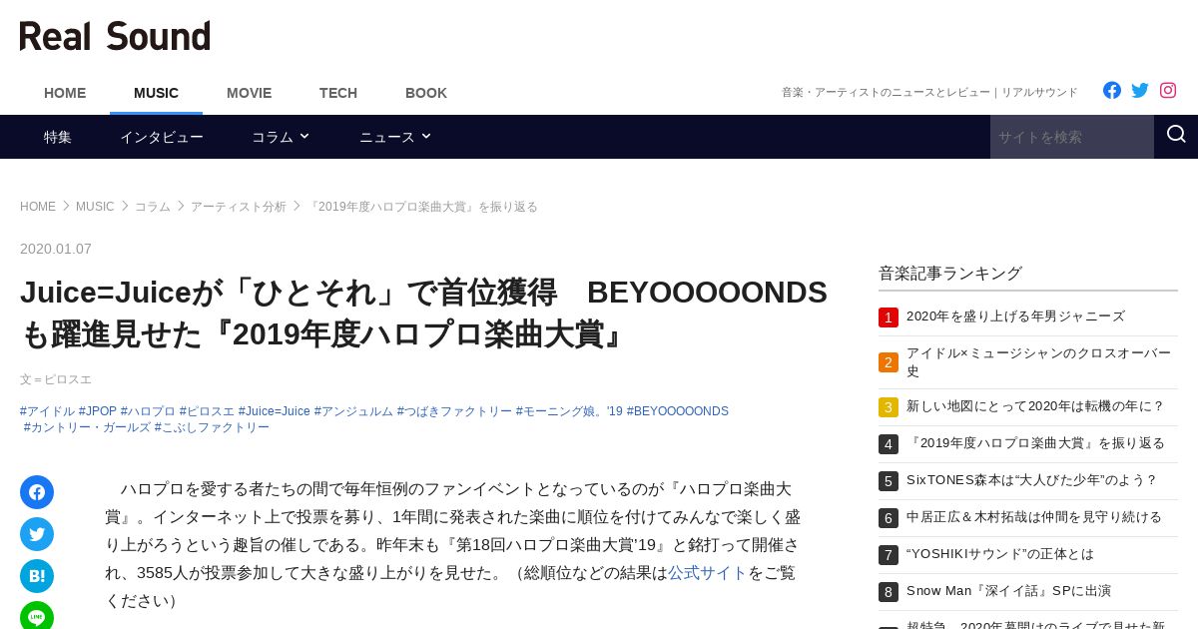Share article via LINE round button
This screenshot has height=629, width=1198.
click(37, 616)
